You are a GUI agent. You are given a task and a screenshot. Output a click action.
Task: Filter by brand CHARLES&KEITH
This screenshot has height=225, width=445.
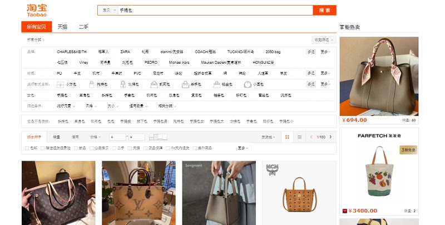tap(72, 52)
